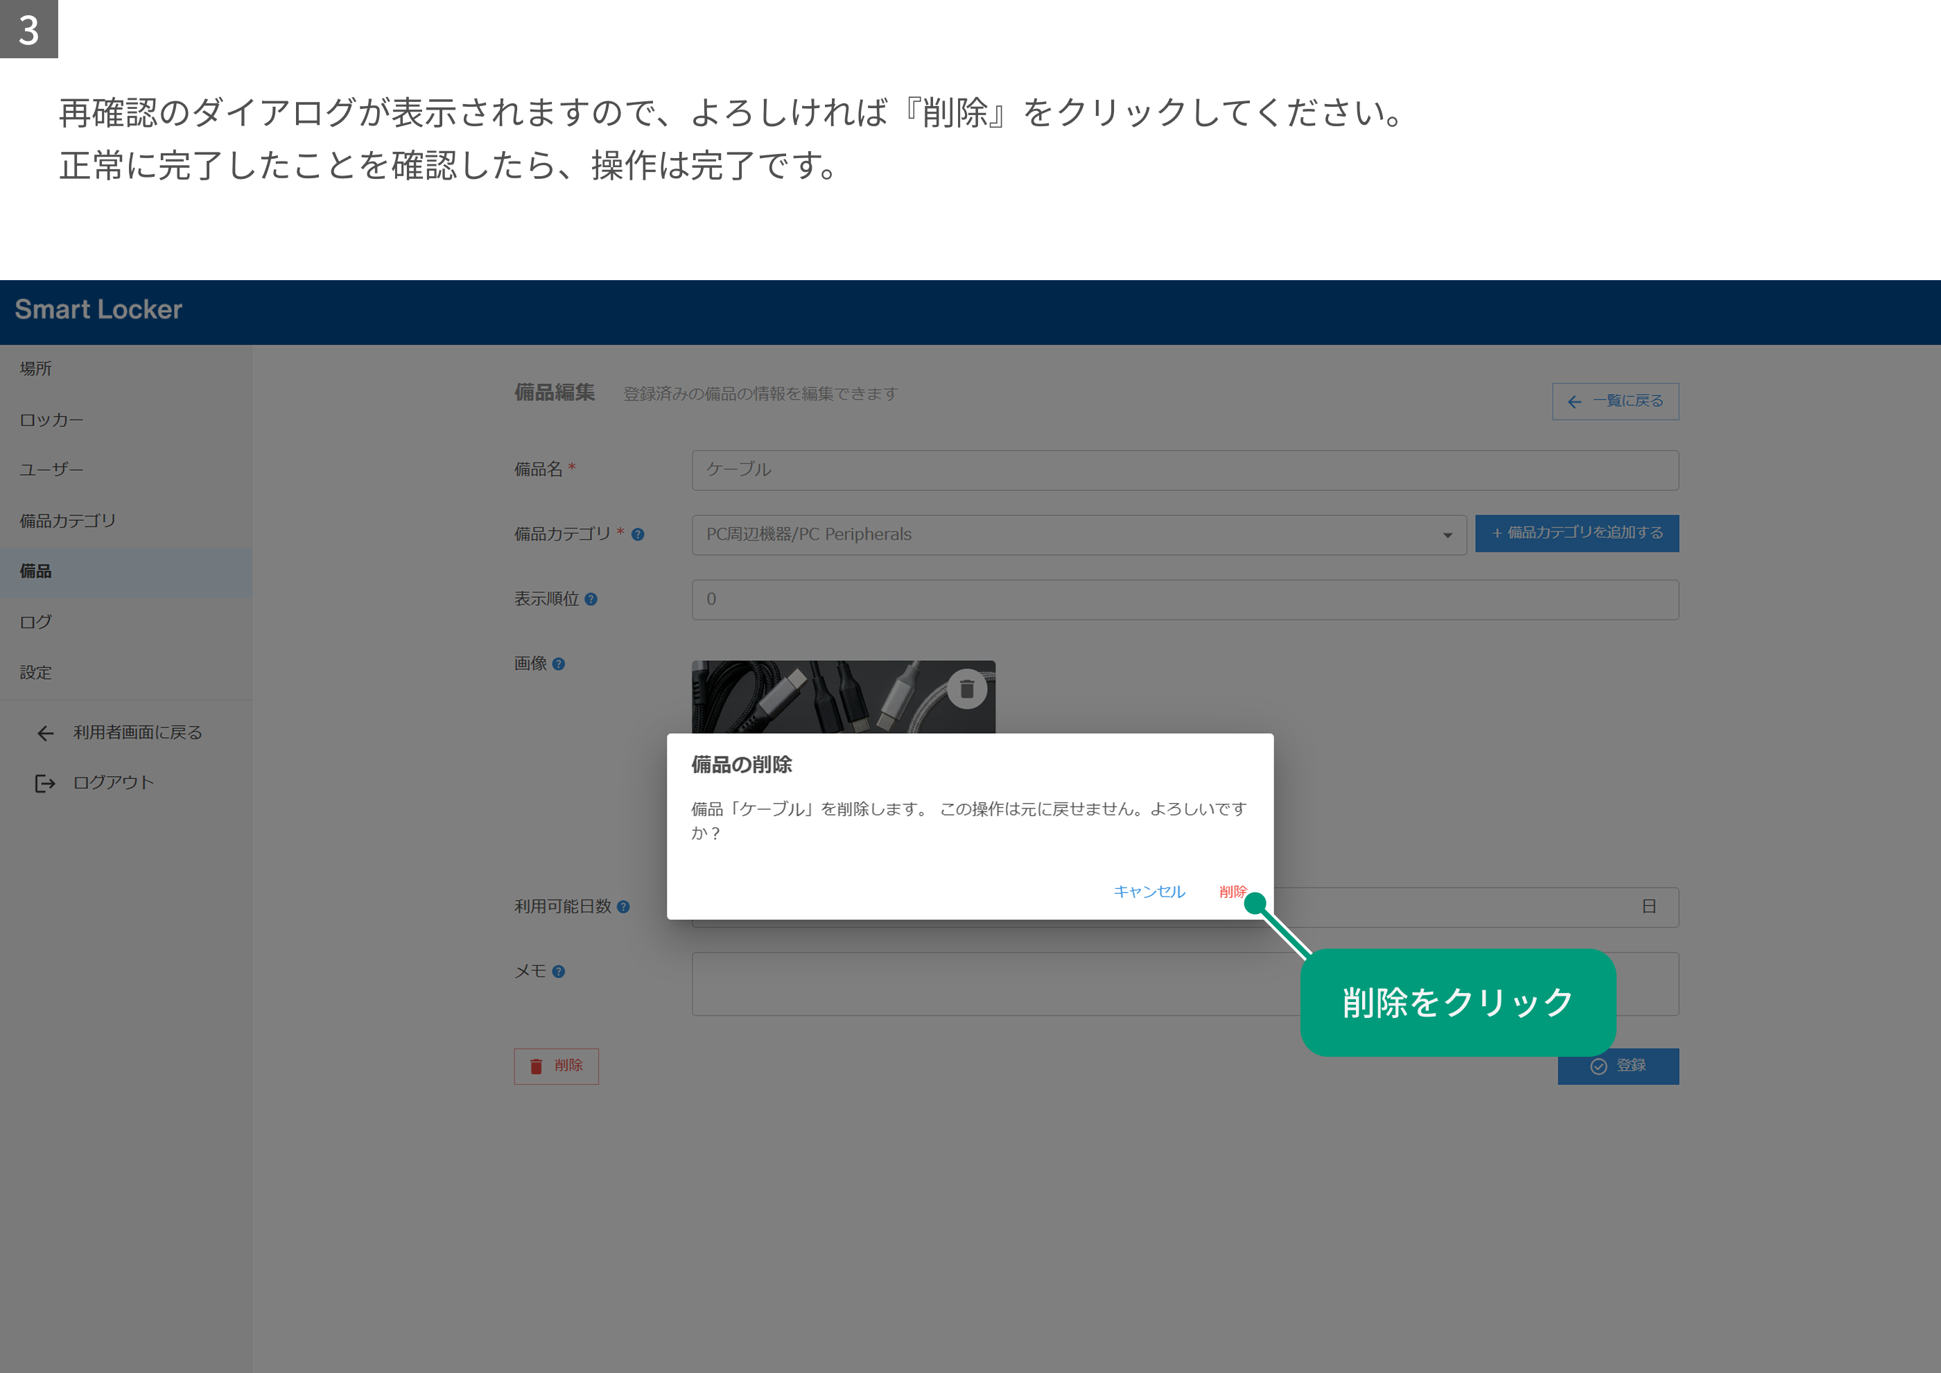Click help icon next to メモ label
Image resolution: width=1941 pixels, height=1373 pixels.
point(559,972)
